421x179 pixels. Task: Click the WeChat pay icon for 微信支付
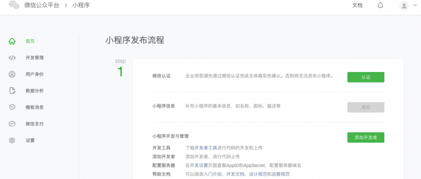point(12,124)
